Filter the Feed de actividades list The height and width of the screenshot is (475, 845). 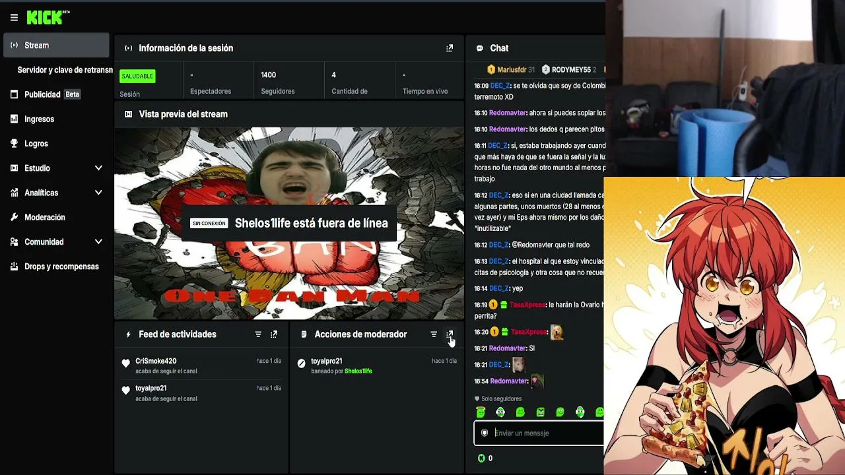coord(258,334)
